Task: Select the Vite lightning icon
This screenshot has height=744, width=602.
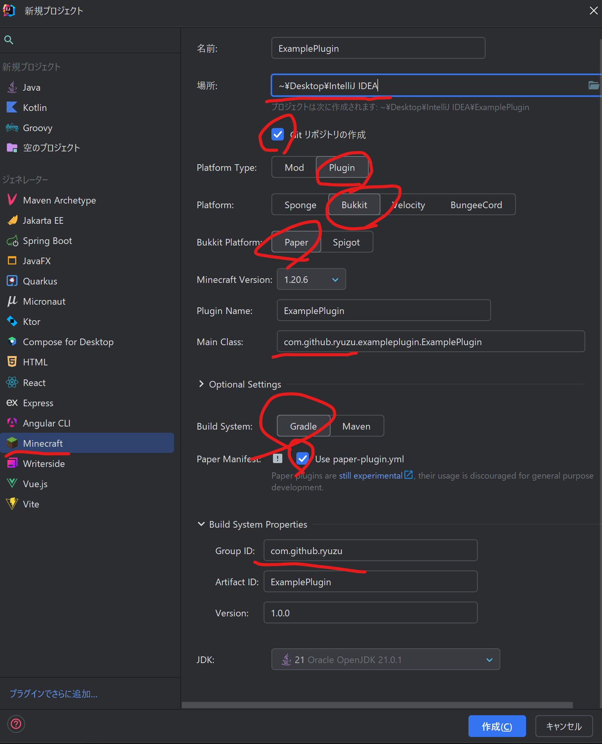Action: pyautogui.click(x=12, y=504)
